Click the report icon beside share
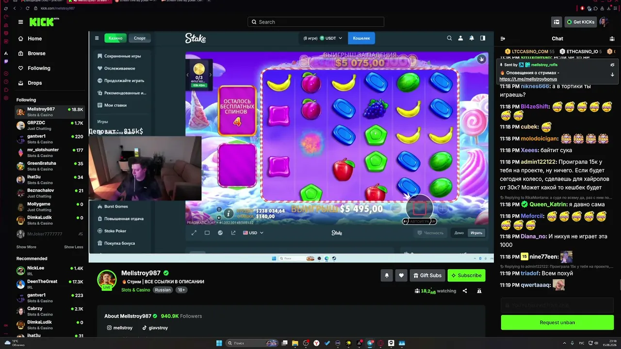This screenshot has height=349, width=621. [x=479, y=291]
